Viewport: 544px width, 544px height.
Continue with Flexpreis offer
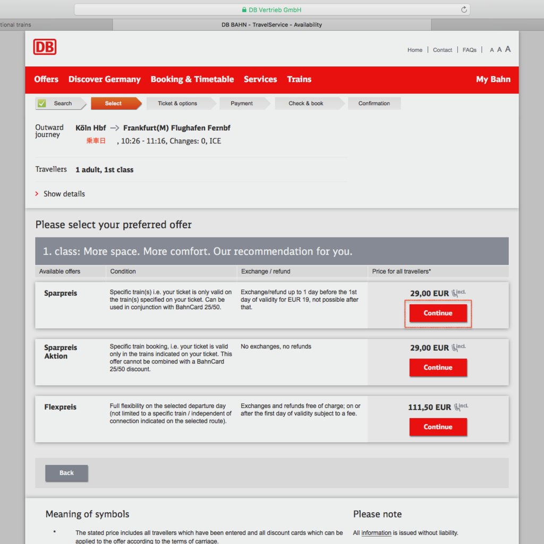tap(438, 427)
